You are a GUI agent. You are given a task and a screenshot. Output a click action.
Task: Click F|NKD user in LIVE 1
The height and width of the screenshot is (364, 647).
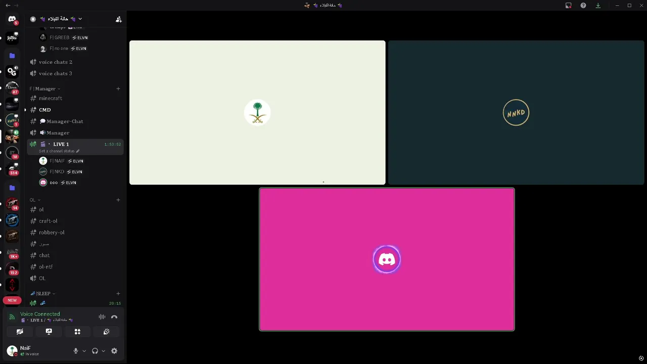(80, 172)
